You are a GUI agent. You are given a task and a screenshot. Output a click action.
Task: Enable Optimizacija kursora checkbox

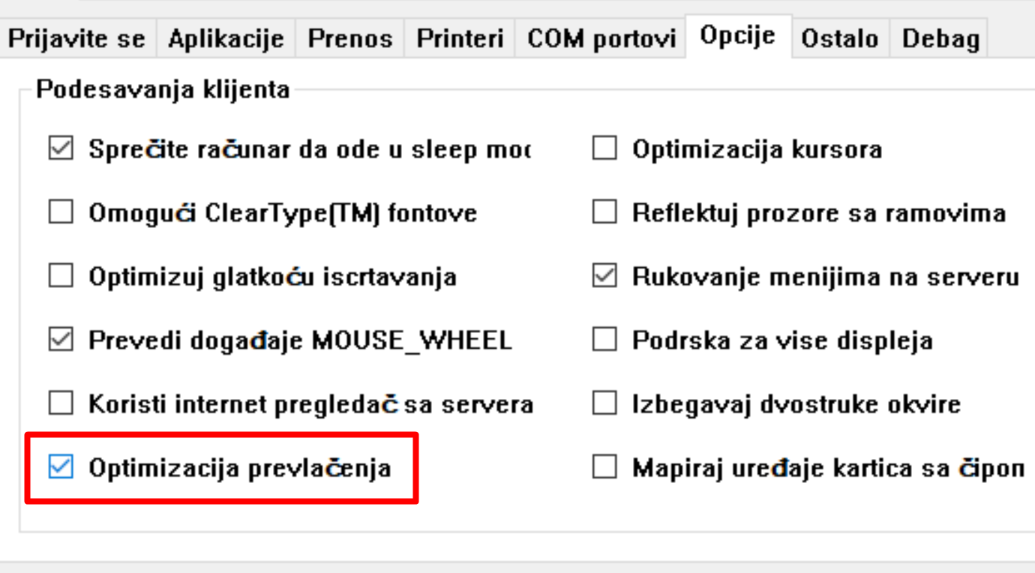click(604, 149)
